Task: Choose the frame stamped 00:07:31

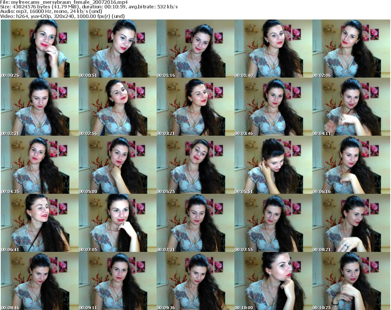Action: pyautogui.click(x=195, y=223)
